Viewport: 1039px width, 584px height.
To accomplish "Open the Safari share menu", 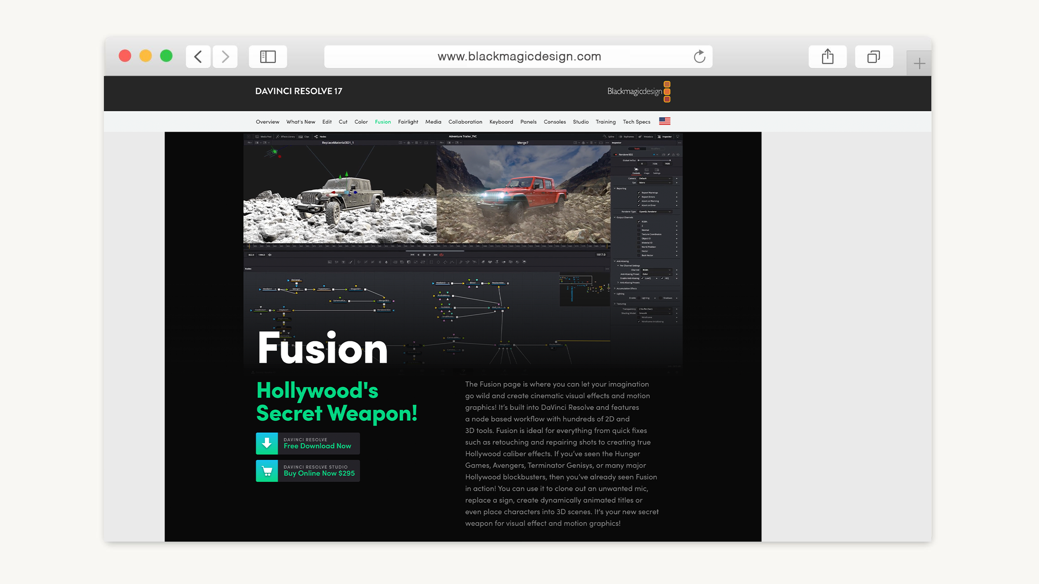I will [x=827, y=56].
